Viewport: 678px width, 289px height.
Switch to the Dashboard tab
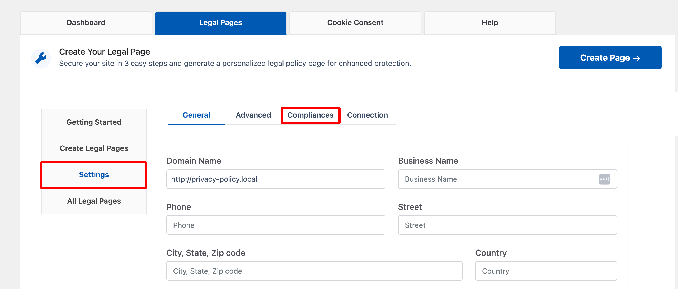[86, 22]
